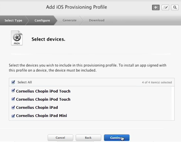181x142 pixels.
Task: Click the PROV provisioning file icon
Action: [17, 38]
